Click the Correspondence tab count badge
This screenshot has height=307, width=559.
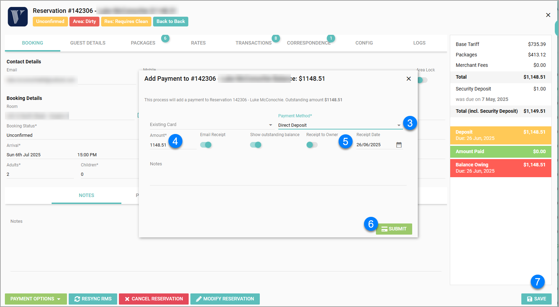[x=331, y=38]
